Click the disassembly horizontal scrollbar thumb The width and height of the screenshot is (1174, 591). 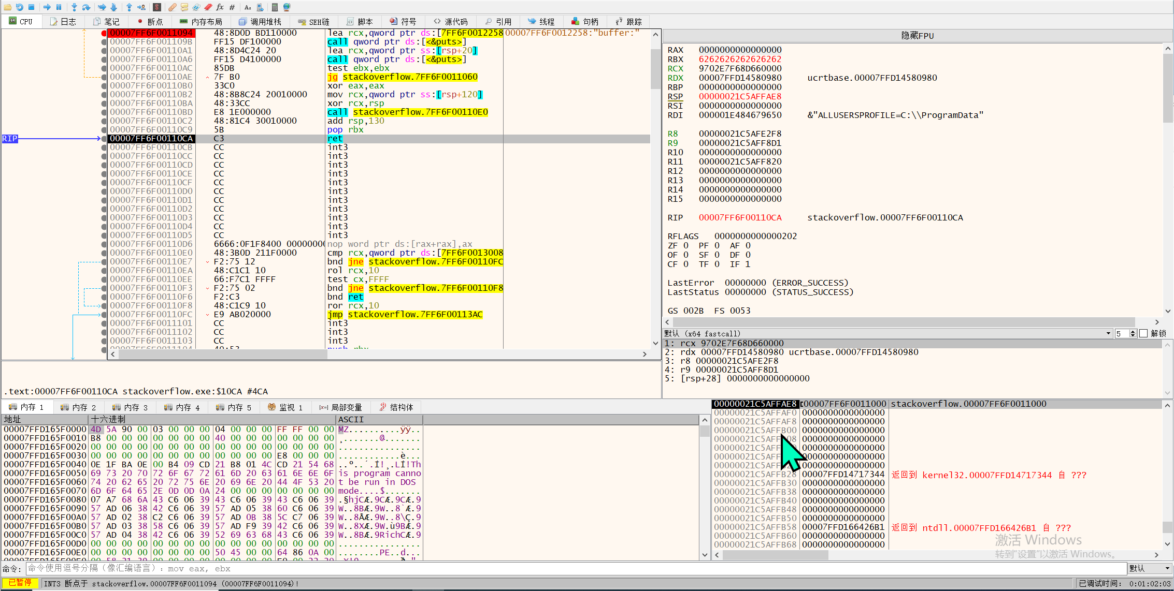(x=223, y=354)
